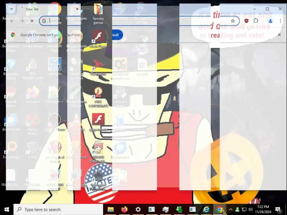Viewport: 287px width, 215px height.
Task: Open the Windows Start menu
Action: [7, 209]
